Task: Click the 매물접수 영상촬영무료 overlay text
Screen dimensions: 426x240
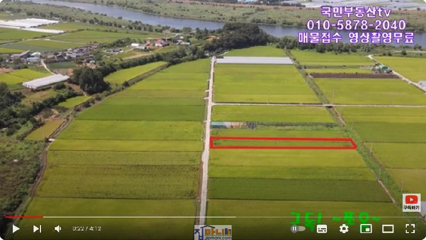Action: point(356,38)
